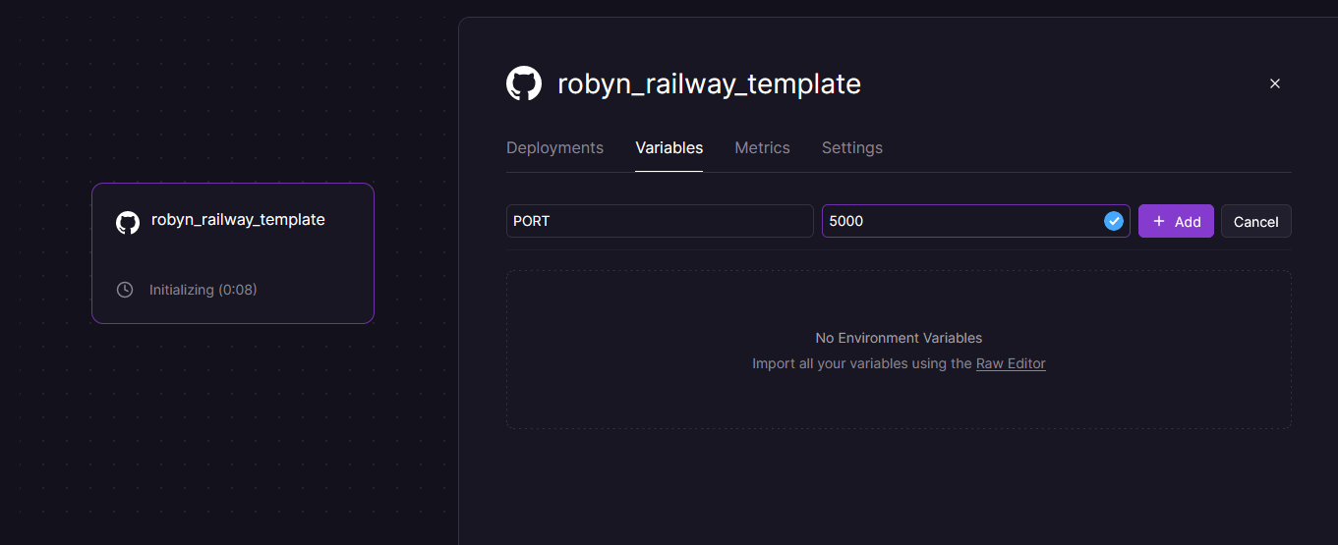Open the Raw Editor link
This screenshot has width=1338, height=545.
coord(1011,363)
